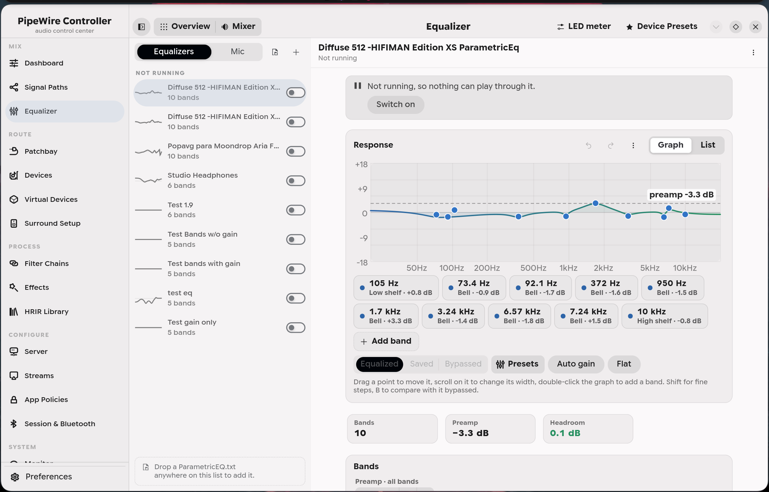
Task: Open the LED meter option
Action: point(584,27)
